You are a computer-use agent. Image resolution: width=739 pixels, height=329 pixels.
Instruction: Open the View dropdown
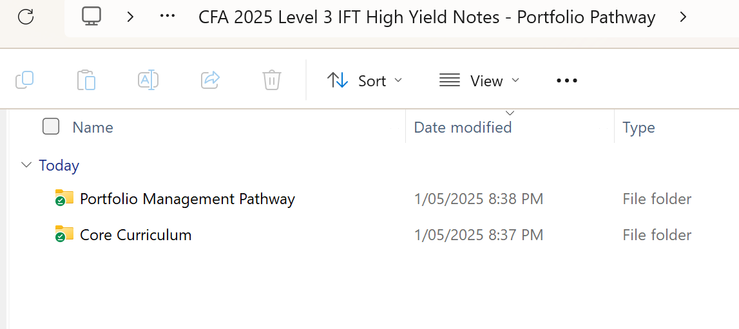tap(479, 80)
